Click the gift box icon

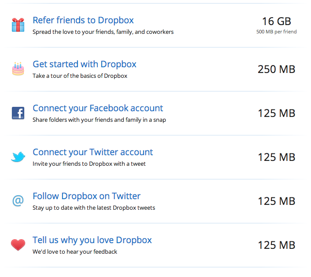point(18,25)
